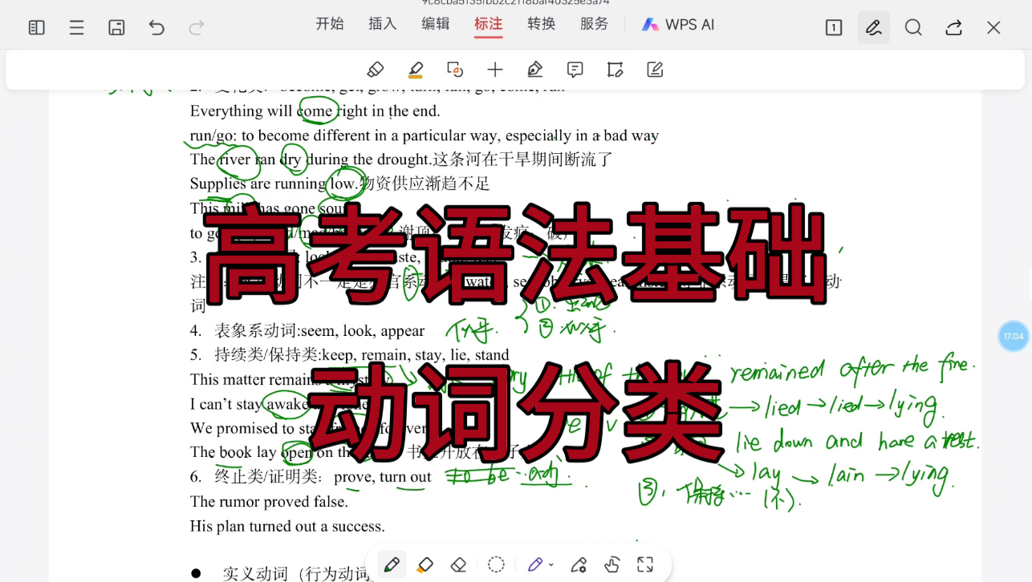Select the pencil tool in the floating toolbar
The image size is (1032, 582).
(x=392, y=564)
